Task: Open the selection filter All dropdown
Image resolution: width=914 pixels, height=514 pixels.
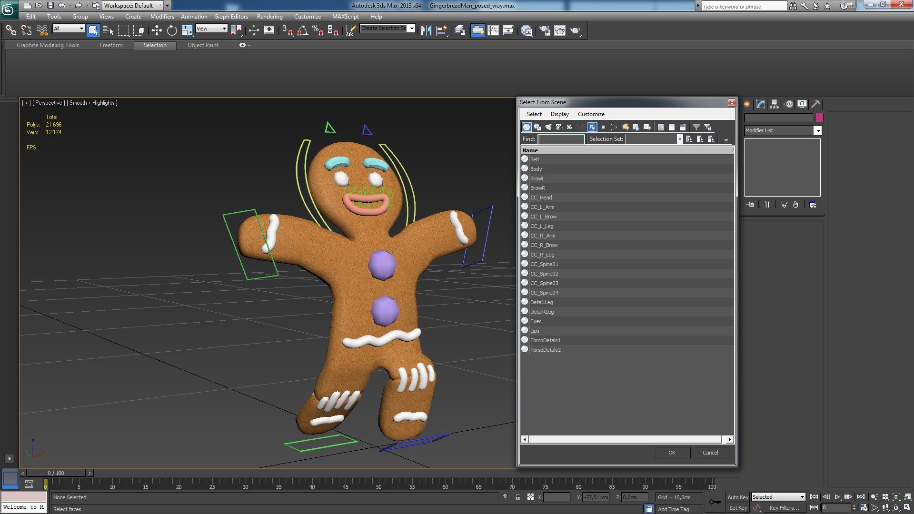Action: 69,29
